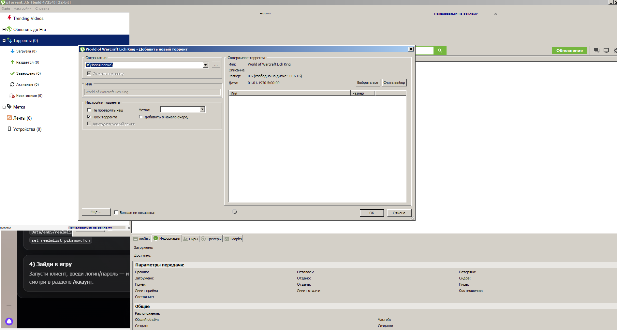This screenshot has height=330, width=617.
Task: Click the Метки tag icon
Action: point(9,107)
